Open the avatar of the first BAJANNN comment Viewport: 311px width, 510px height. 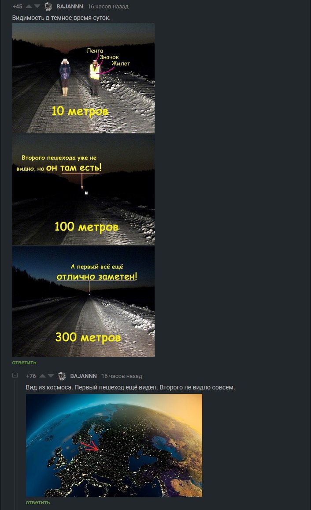coord(48,7)
